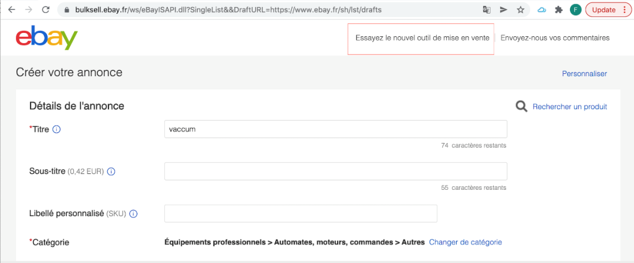Bookmark this page with the star icon
The width and height of the screenshot is (634, 263).
(520, 10)
